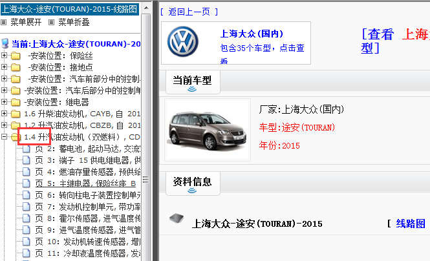Select the 当前车型 tab
This screenshot has height=261, width=430.
pos(193,82)
